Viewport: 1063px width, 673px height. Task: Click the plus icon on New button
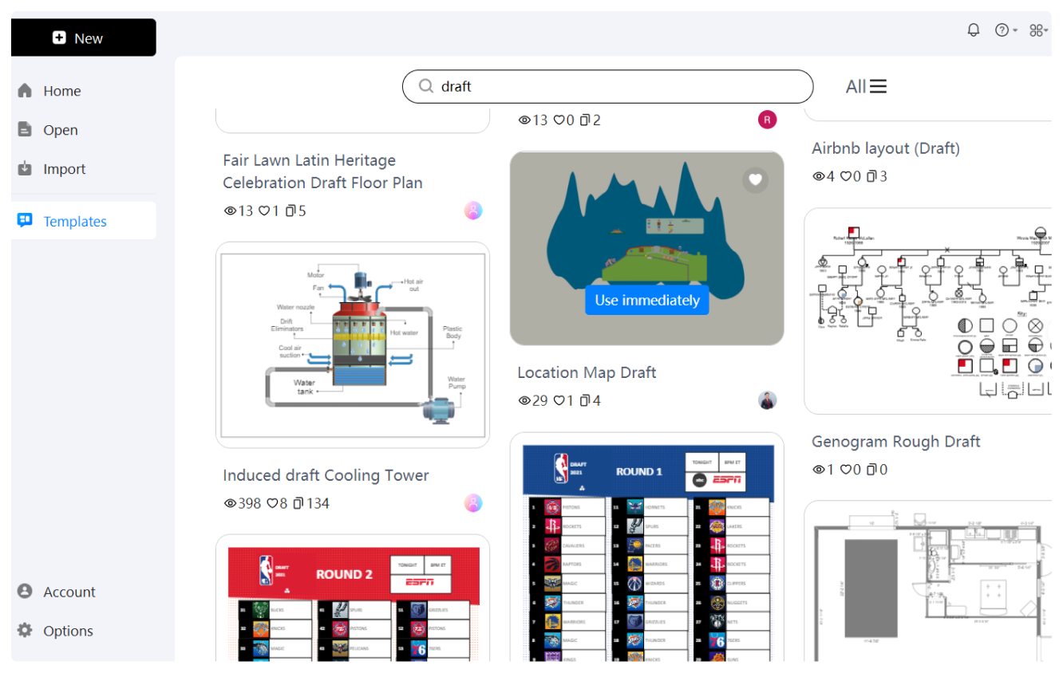tap(59, 37)
